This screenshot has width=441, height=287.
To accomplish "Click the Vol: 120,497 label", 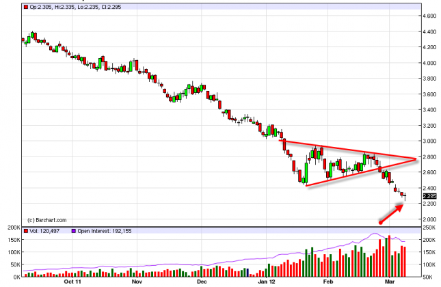I will (x=46, y=231).
